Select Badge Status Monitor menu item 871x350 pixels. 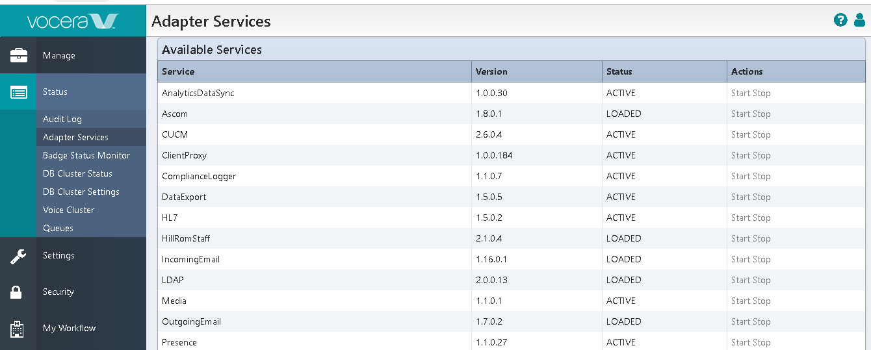(x=86, y=155)
